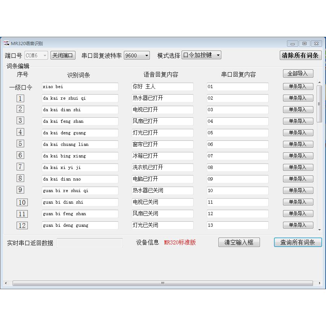
Task: Click the xiao bei keyword field
Action: tap(80, 87)
